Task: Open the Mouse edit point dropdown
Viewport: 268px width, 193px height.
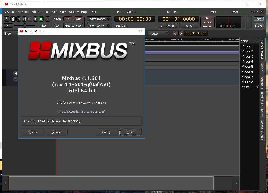Action: coord(158,34)
